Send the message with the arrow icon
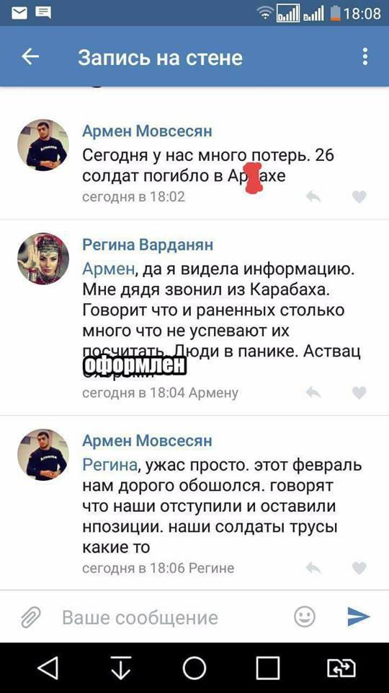Viewport: 389px width, 693px height. pos(359,616)
